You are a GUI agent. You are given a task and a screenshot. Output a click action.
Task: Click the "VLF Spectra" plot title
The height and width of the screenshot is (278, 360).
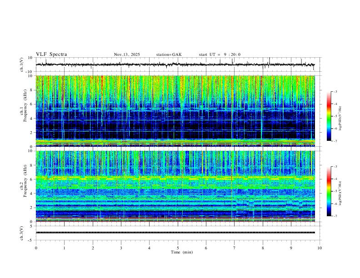coord(51,55)
